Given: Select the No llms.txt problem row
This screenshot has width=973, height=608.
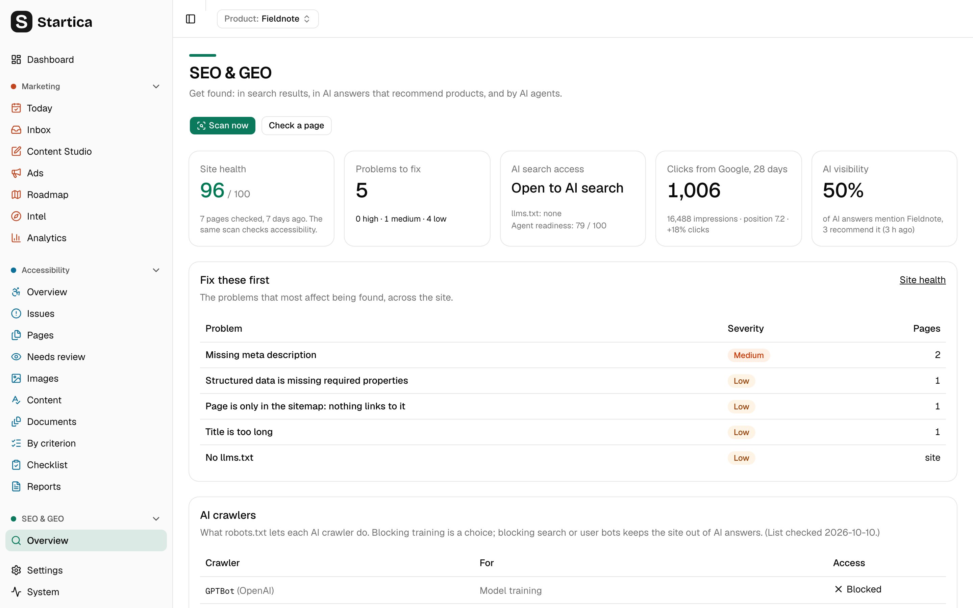Looking at the screenshot, I should click(x=573, y=458).
